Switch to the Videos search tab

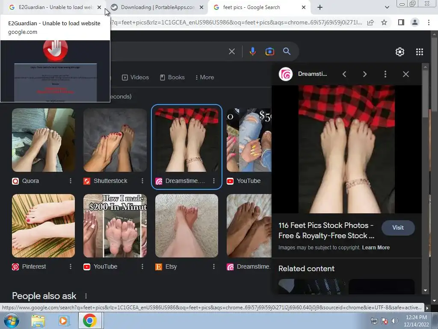point(136,77)
